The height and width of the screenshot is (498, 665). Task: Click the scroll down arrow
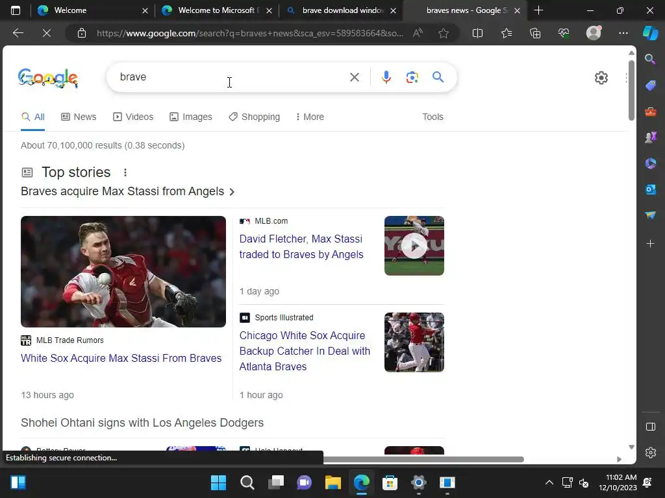pos(631,447)
